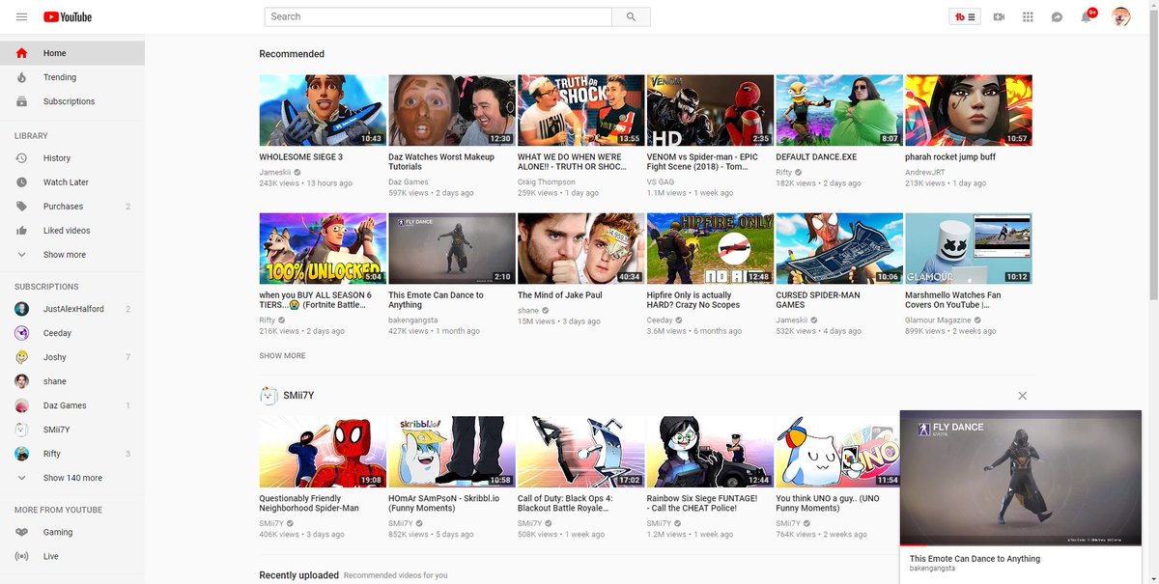Click Daz Games channel avatar
1159x584 pixels.
[x=21, y=405]
